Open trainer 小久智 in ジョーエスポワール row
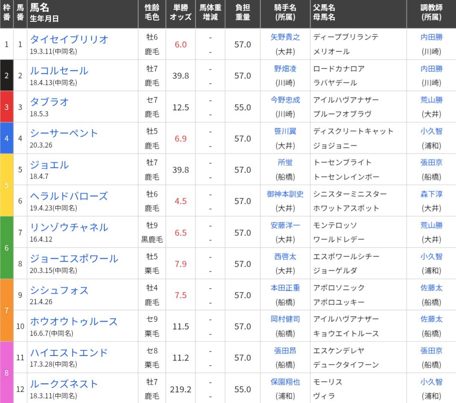Screen dimensions: 456x403 [431, 256]
